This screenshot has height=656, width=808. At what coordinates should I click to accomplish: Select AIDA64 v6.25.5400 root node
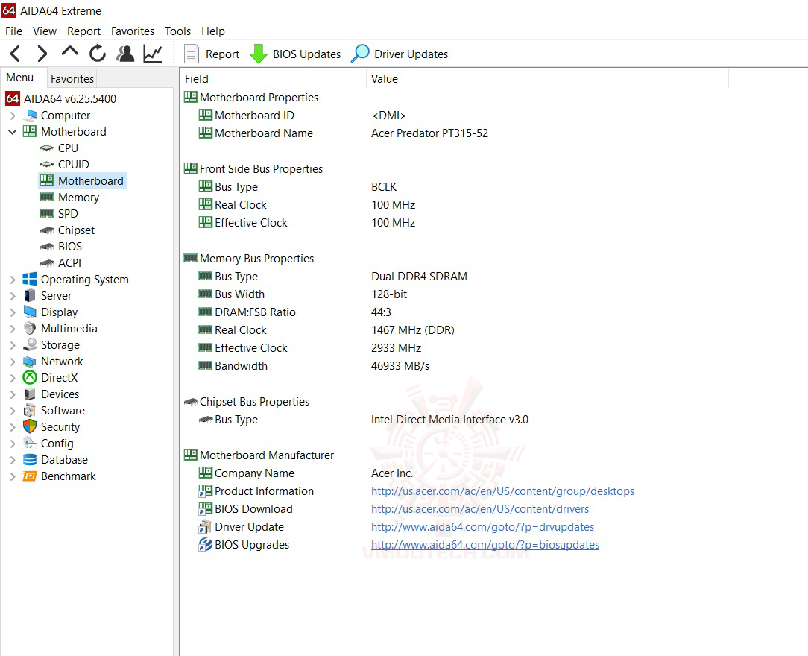pyautogui.click(x=61, y=98)
